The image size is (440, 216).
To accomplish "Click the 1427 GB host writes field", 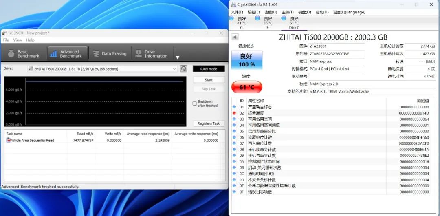I will [x=420, y=54].
